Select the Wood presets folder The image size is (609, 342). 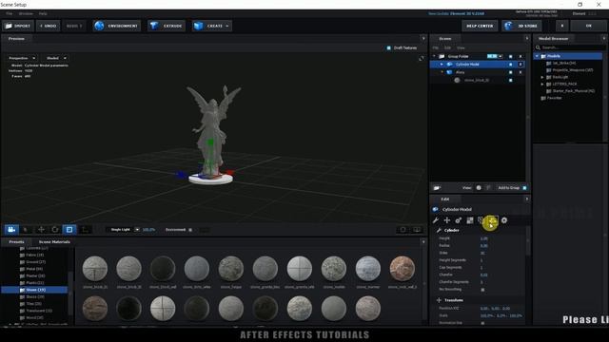click(x=31, y=318)
